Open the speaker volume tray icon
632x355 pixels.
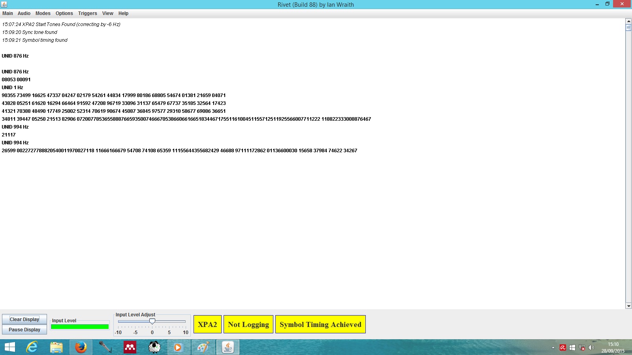click(591, 348)
